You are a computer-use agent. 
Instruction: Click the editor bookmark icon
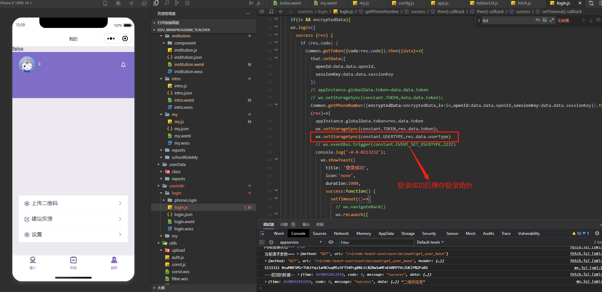[271, 11]
